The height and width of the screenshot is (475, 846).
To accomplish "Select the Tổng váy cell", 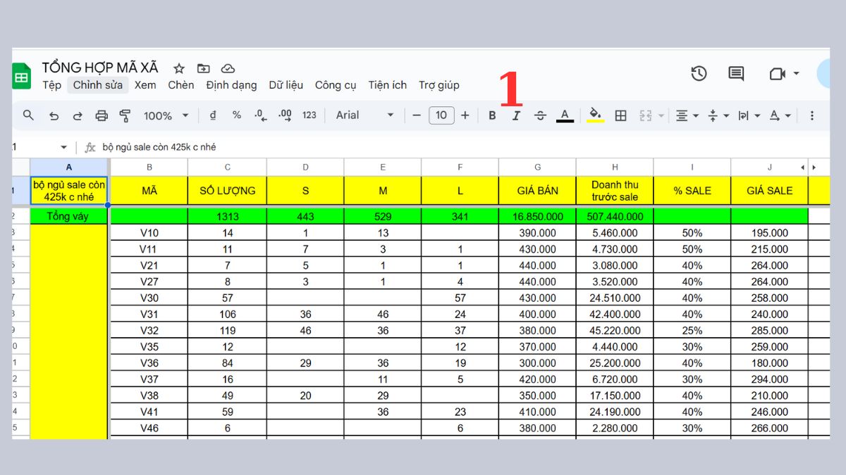I will point(68,216).
